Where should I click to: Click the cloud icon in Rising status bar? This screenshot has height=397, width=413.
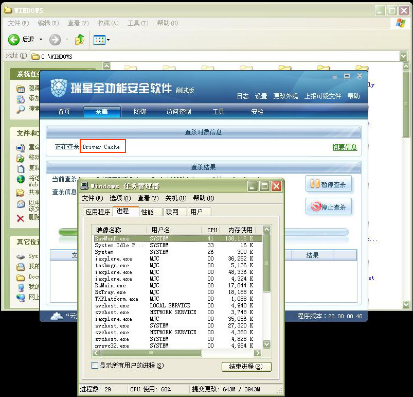(x=57, y=315)
